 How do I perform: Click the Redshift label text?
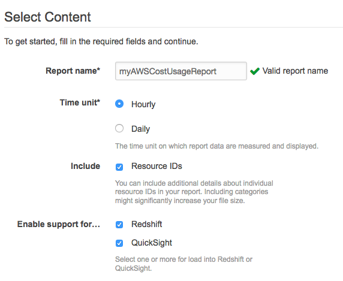pyautogui.click(x=146, y=224)
